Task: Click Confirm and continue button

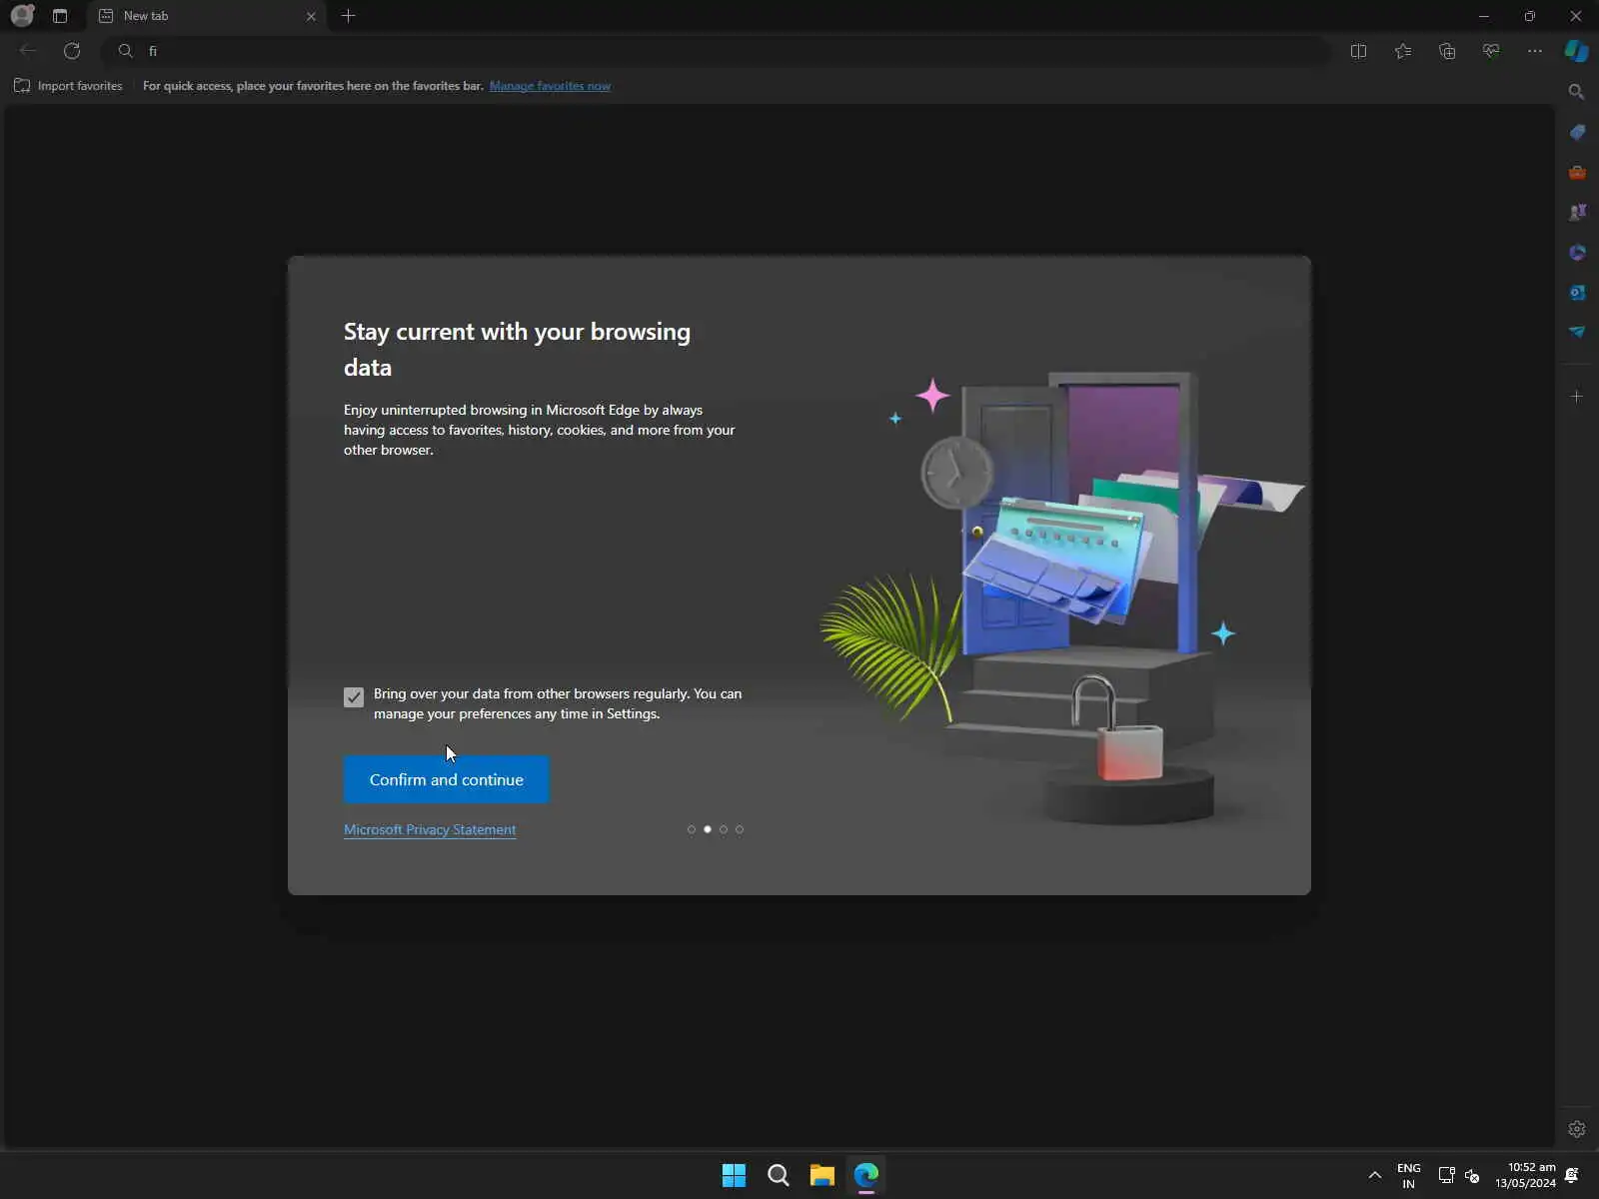Action: [x=447, y=779]
